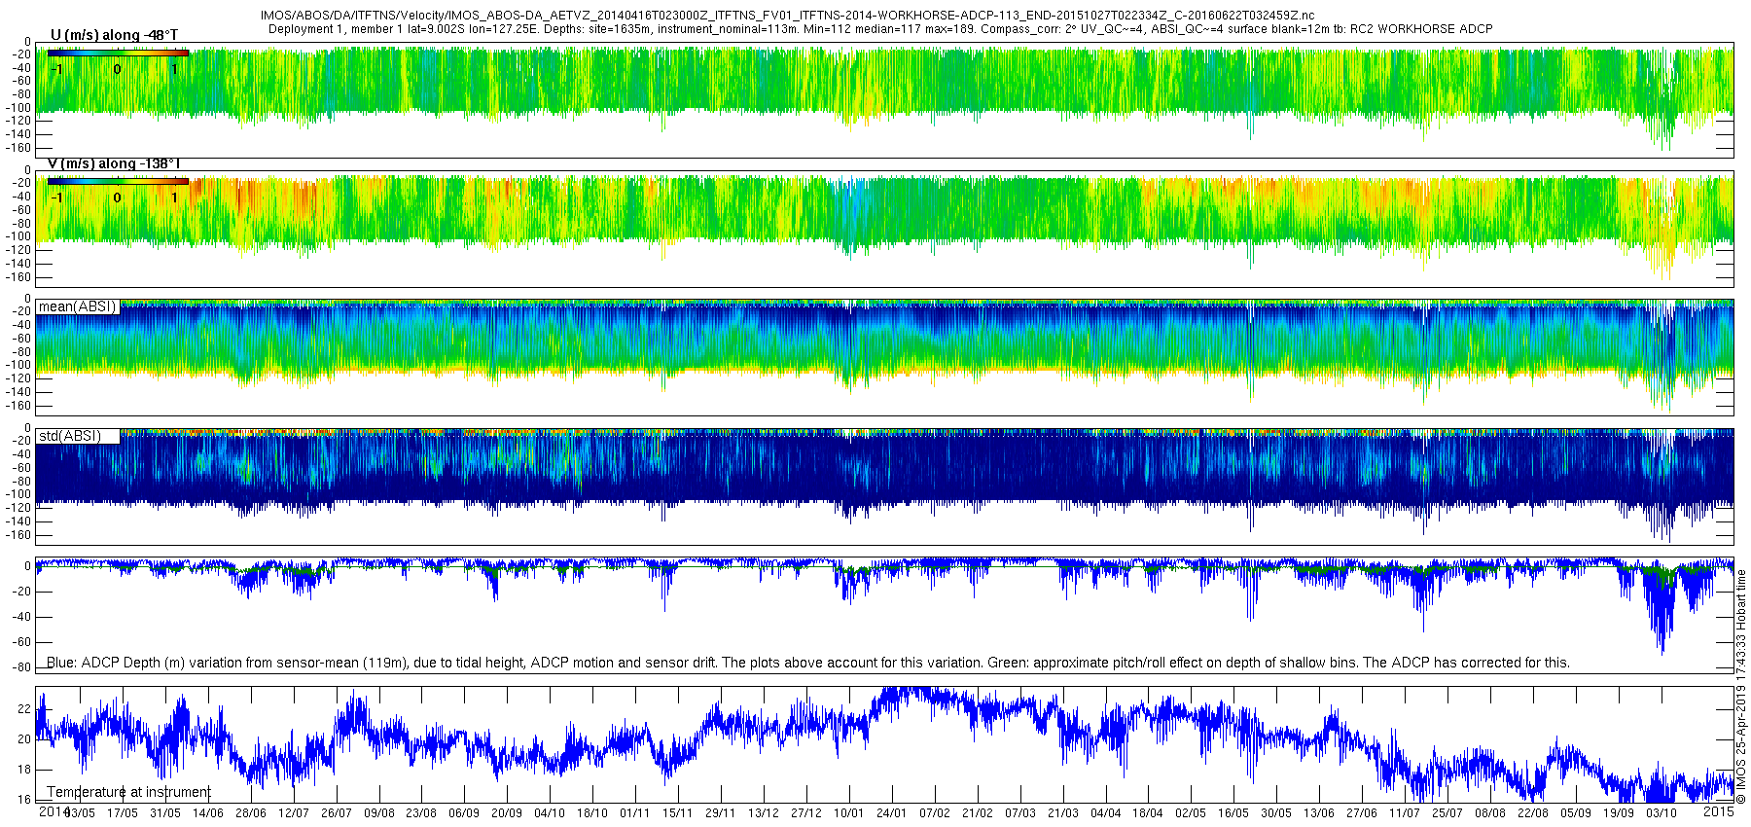This screenshot has width=1751, height=827.
Task: Click the '16/05' date tick
Action: click(x=1233, y=813)
